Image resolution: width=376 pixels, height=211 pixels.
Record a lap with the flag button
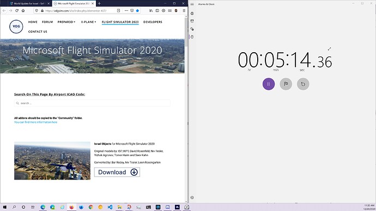(286, 84)
